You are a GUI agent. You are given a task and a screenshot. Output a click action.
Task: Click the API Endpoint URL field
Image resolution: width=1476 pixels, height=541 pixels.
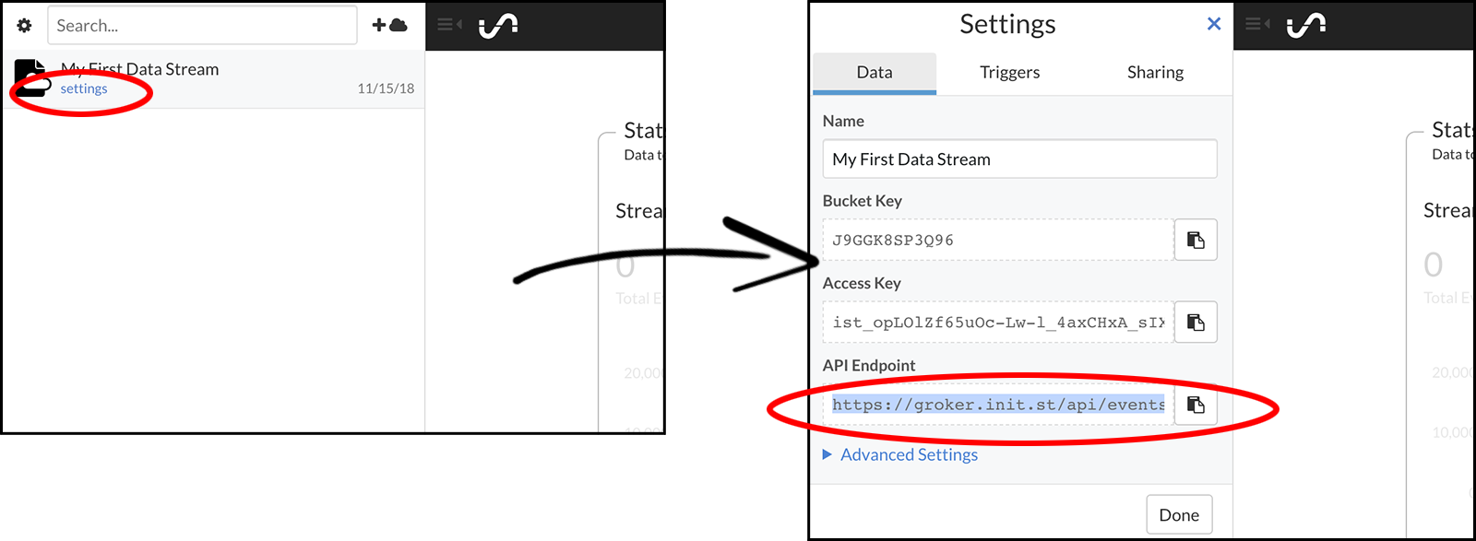tap(997, 405)
